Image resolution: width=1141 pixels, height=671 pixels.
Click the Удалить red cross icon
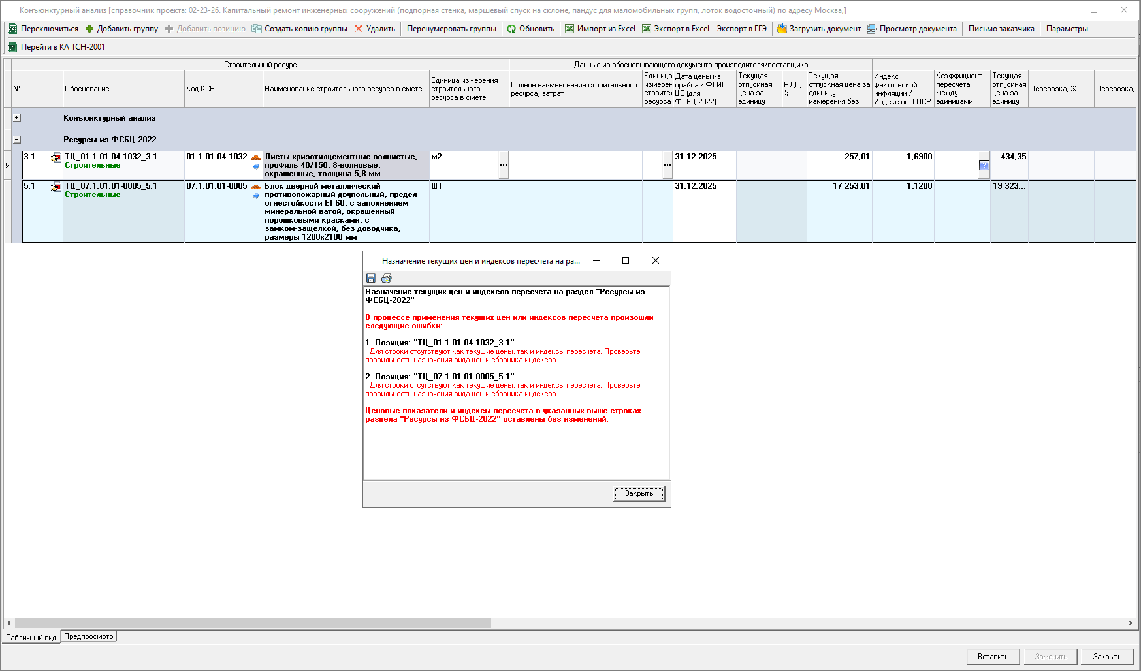click(x=359, y=29)
